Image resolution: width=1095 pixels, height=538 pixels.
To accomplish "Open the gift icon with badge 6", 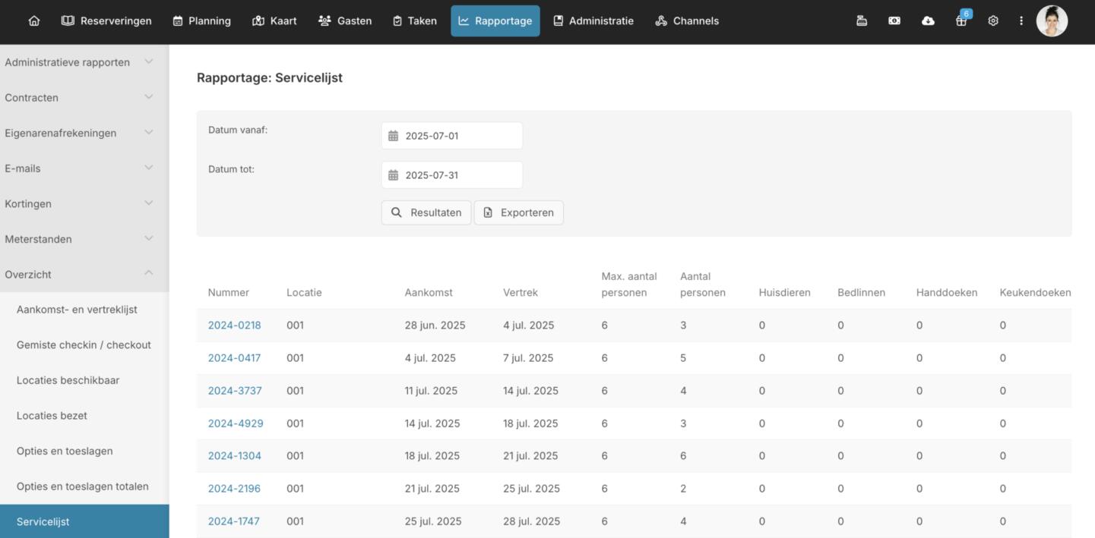I will 961,21.
